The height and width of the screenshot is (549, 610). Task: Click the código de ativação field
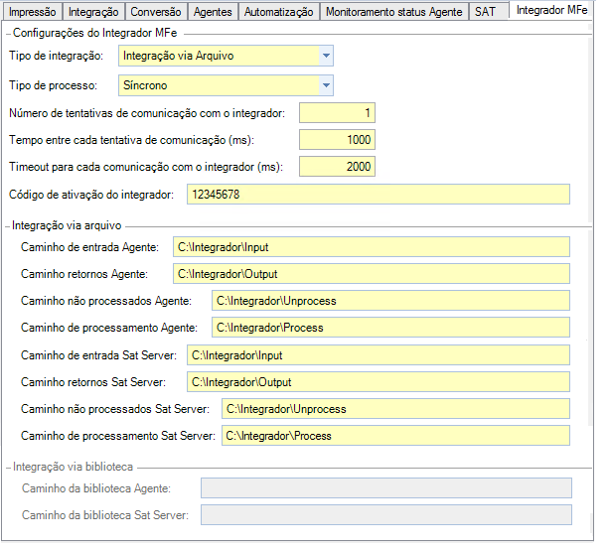[x=378, y=195]
